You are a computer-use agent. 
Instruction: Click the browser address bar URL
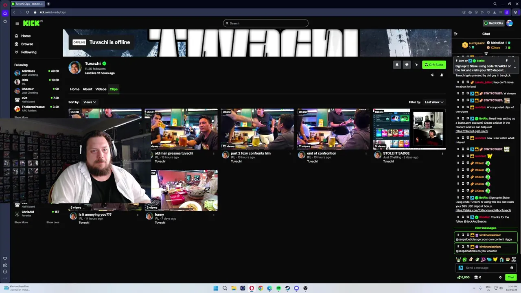[53, 12]
